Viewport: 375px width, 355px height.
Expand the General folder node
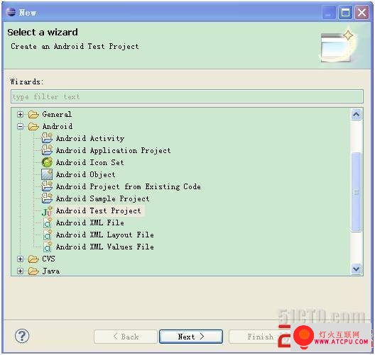[x=21, y=115]
